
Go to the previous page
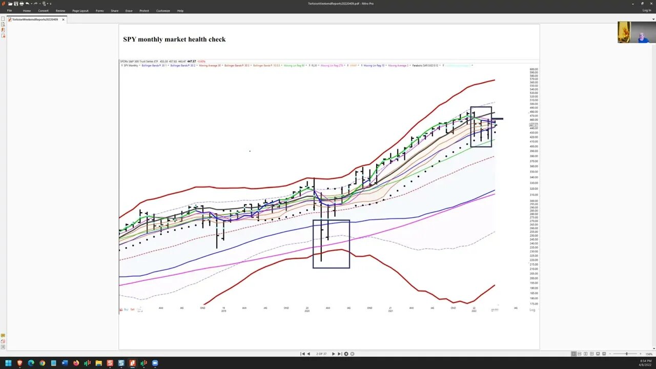(309, 354)
